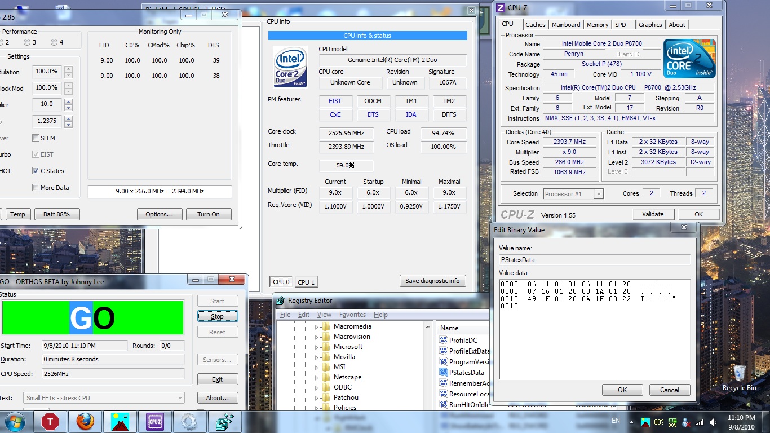770x433 pixels.
Task: Launch Firefox from the taskbar
Action: pos(85,422)
